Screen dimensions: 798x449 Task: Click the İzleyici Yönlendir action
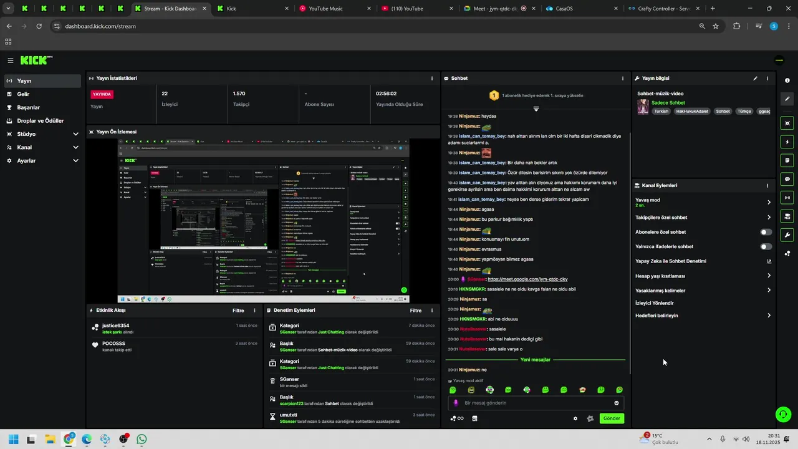point(654,303)
